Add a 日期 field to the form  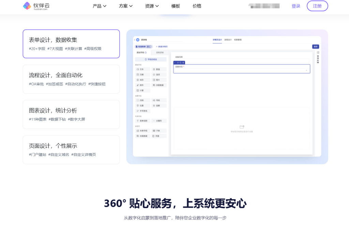142,75
